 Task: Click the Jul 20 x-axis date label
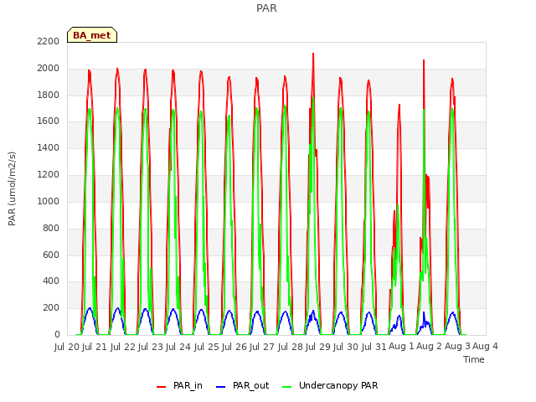click(x=67, y=347)
